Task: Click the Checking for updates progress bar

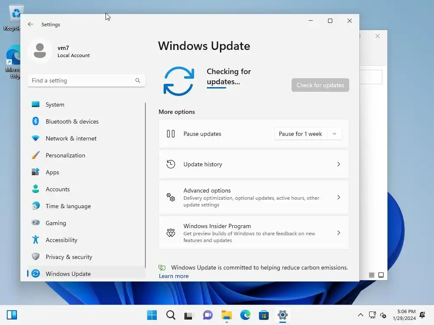Action: point(217,88)
